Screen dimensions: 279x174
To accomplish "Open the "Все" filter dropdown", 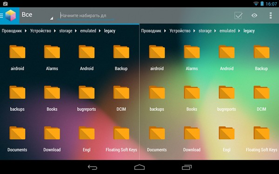I will tap(37, 15).
